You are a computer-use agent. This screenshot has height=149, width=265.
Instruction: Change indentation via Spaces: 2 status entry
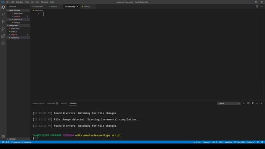pyautogui.click(x=207, y=142)
